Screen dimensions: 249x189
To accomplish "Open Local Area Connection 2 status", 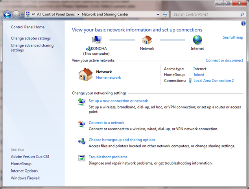I will click(213, 80).
